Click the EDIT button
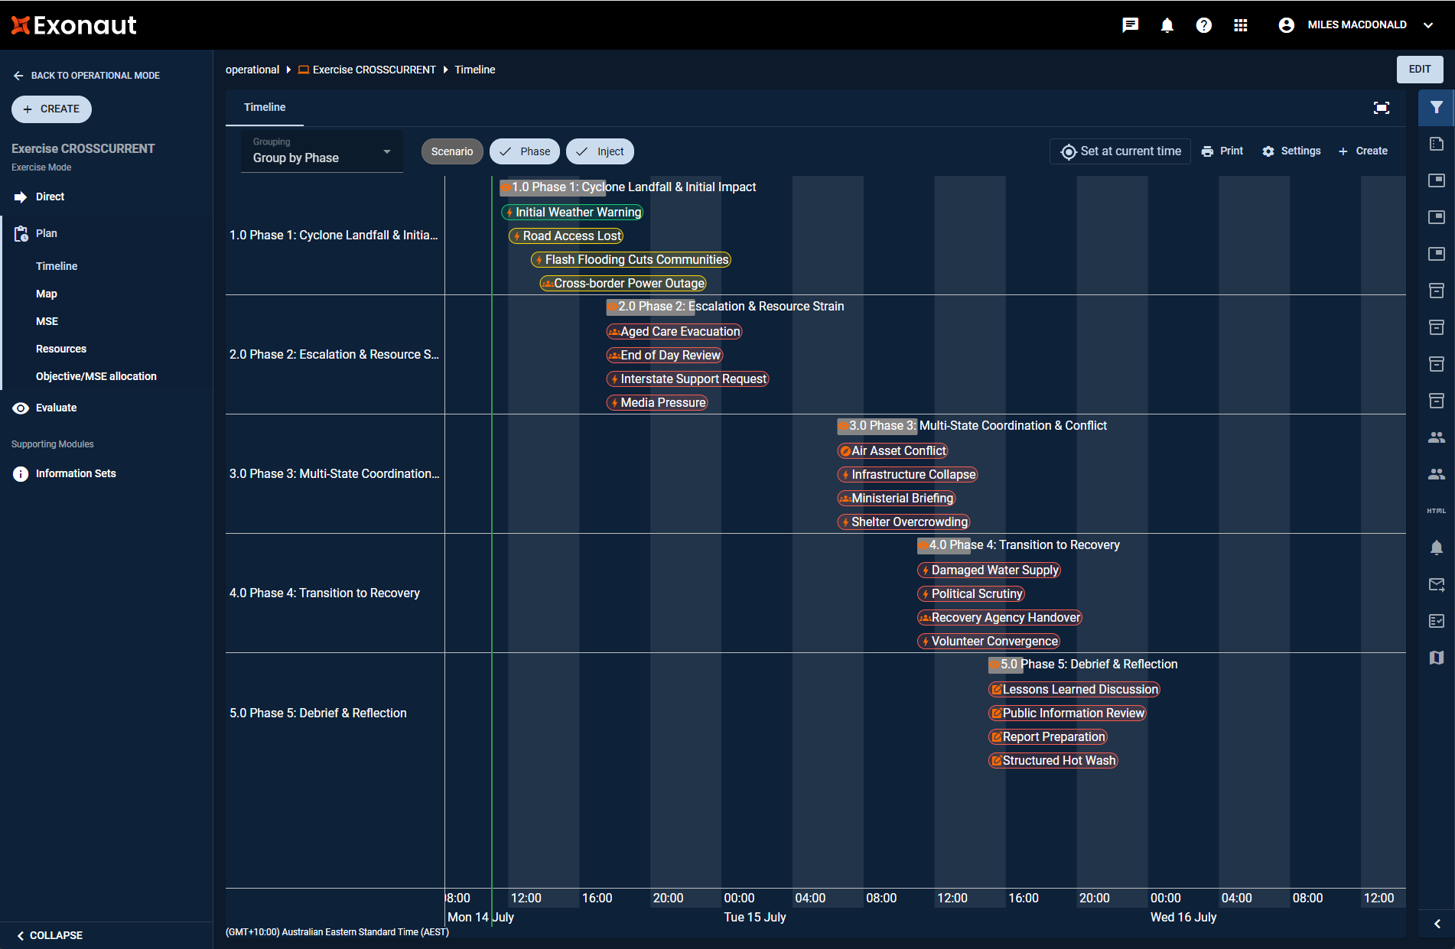The image size is (1455, 949). pos(1419,70)
